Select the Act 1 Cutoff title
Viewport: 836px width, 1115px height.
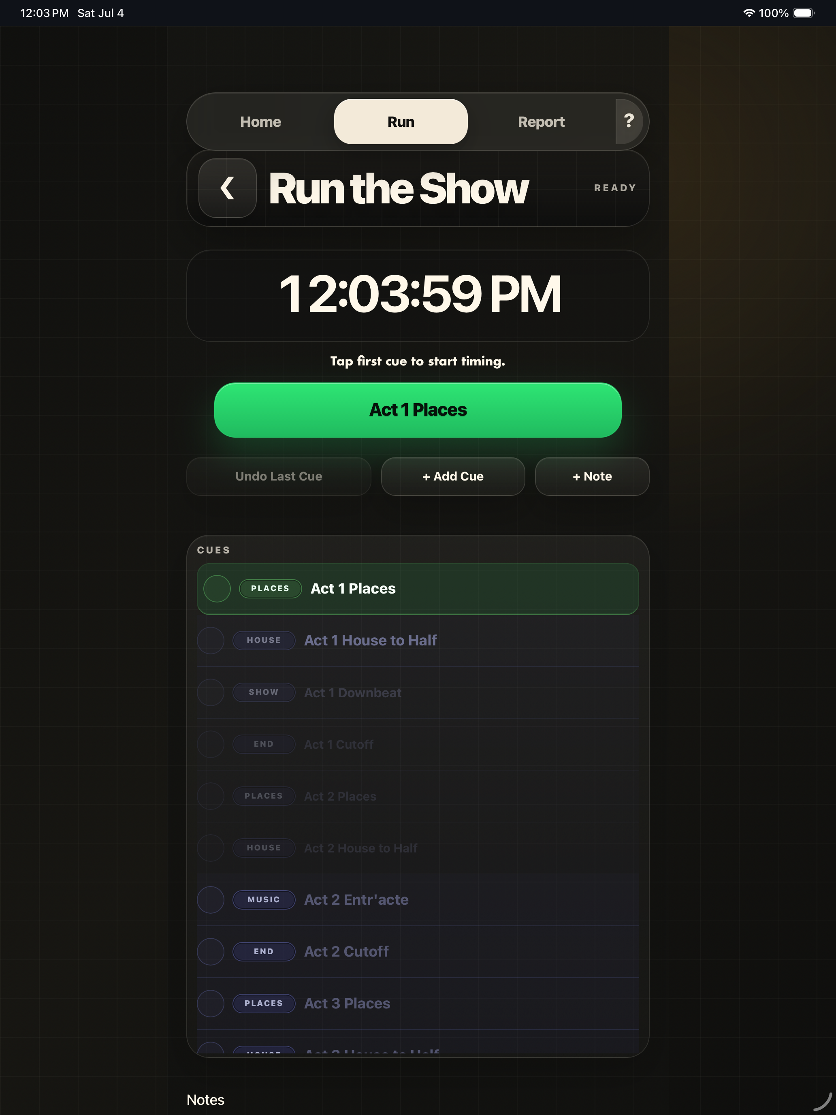coord(339,745)
